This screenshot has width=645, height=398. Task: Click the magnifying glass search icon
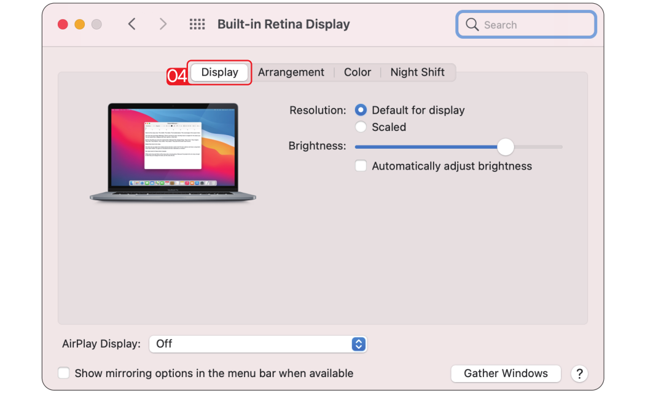pos(472,25)
